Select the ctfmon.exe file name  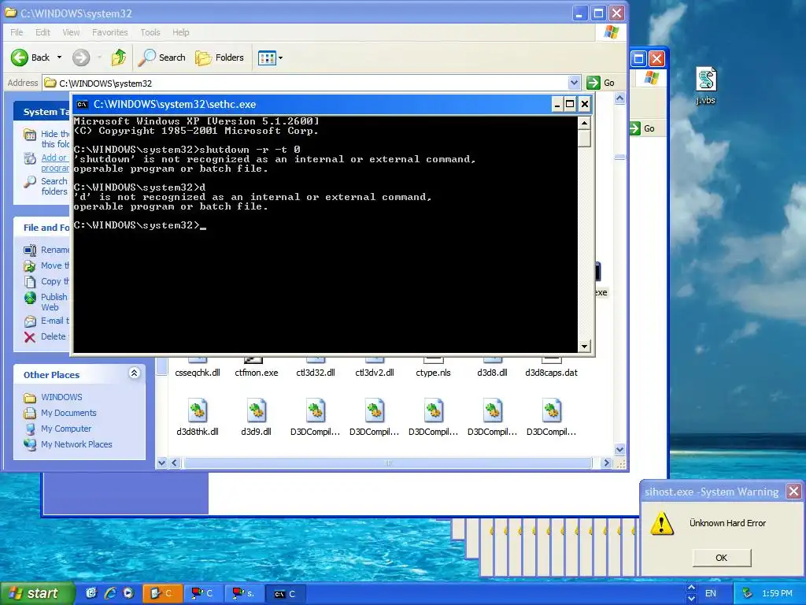tap(257, 373)
